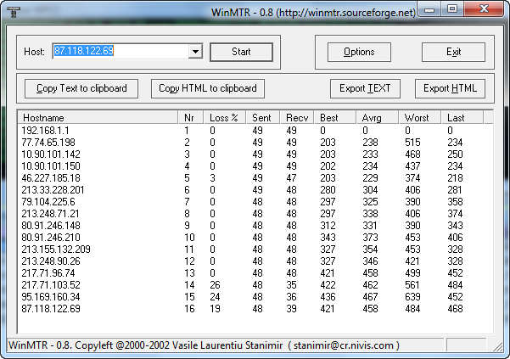510x359 pixels.
Task: Click the Avrg column header
Action: (377, 117)
